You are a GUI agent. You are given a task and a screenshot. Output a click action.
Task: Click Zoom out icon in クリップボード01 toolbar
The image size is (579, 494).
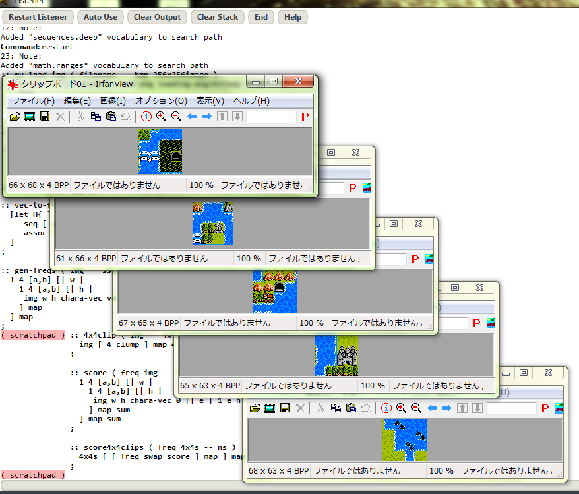(x=176, y=117)
